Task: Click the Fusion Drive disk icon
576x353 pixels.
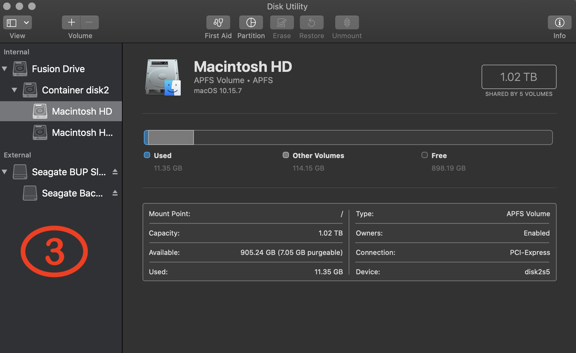Action: pyautogui.click(x=20, y=69)
